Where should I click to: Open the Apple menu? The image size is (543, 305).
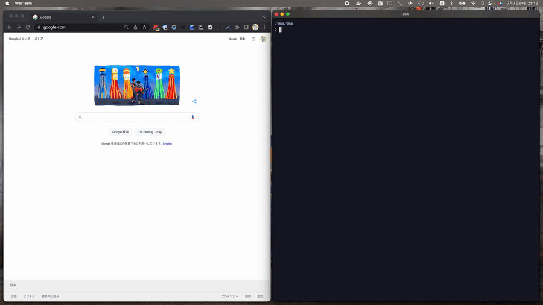[x=7, y=3]
